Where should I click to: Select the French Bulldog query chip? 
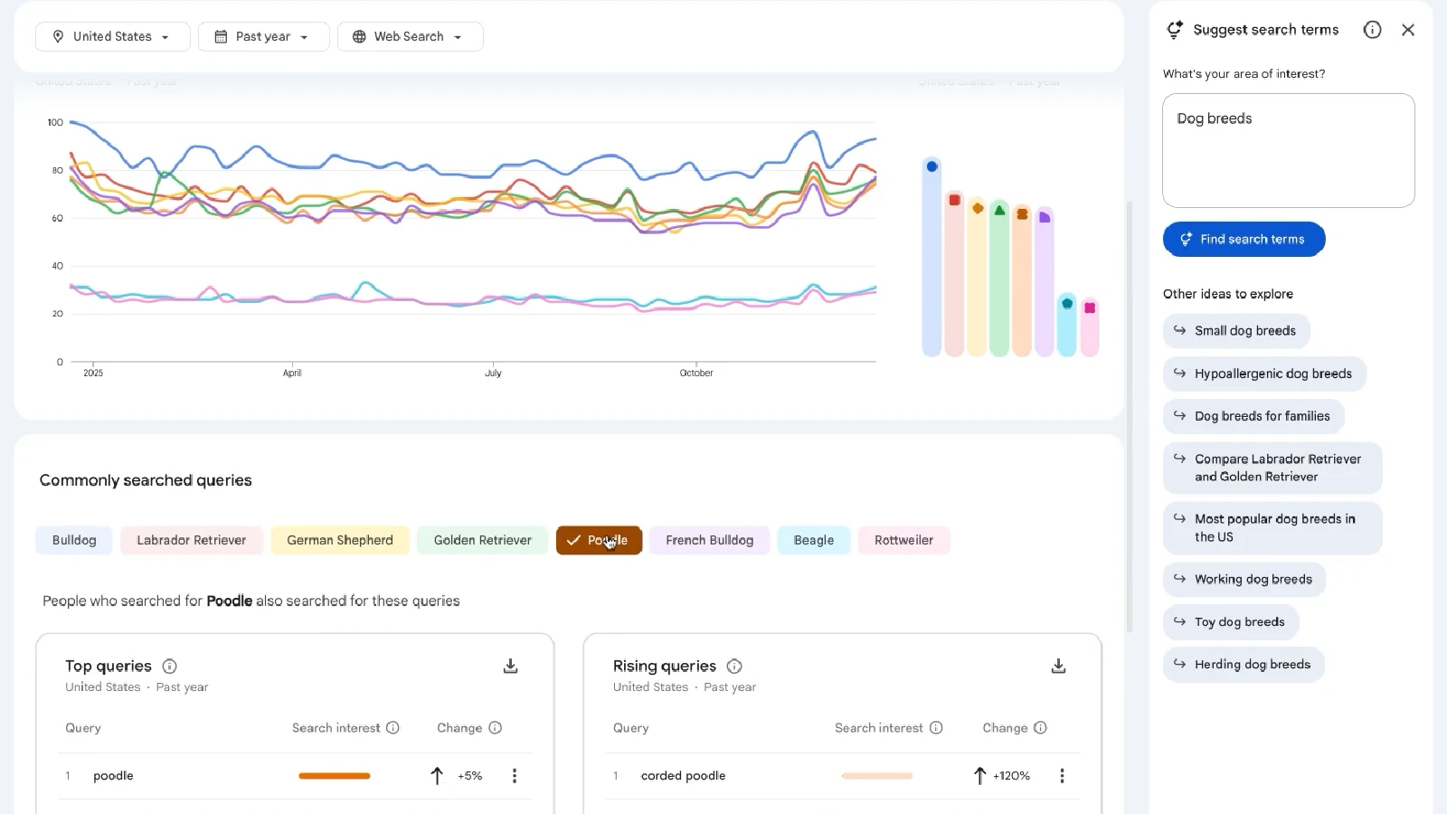click(x=709, y=540)
